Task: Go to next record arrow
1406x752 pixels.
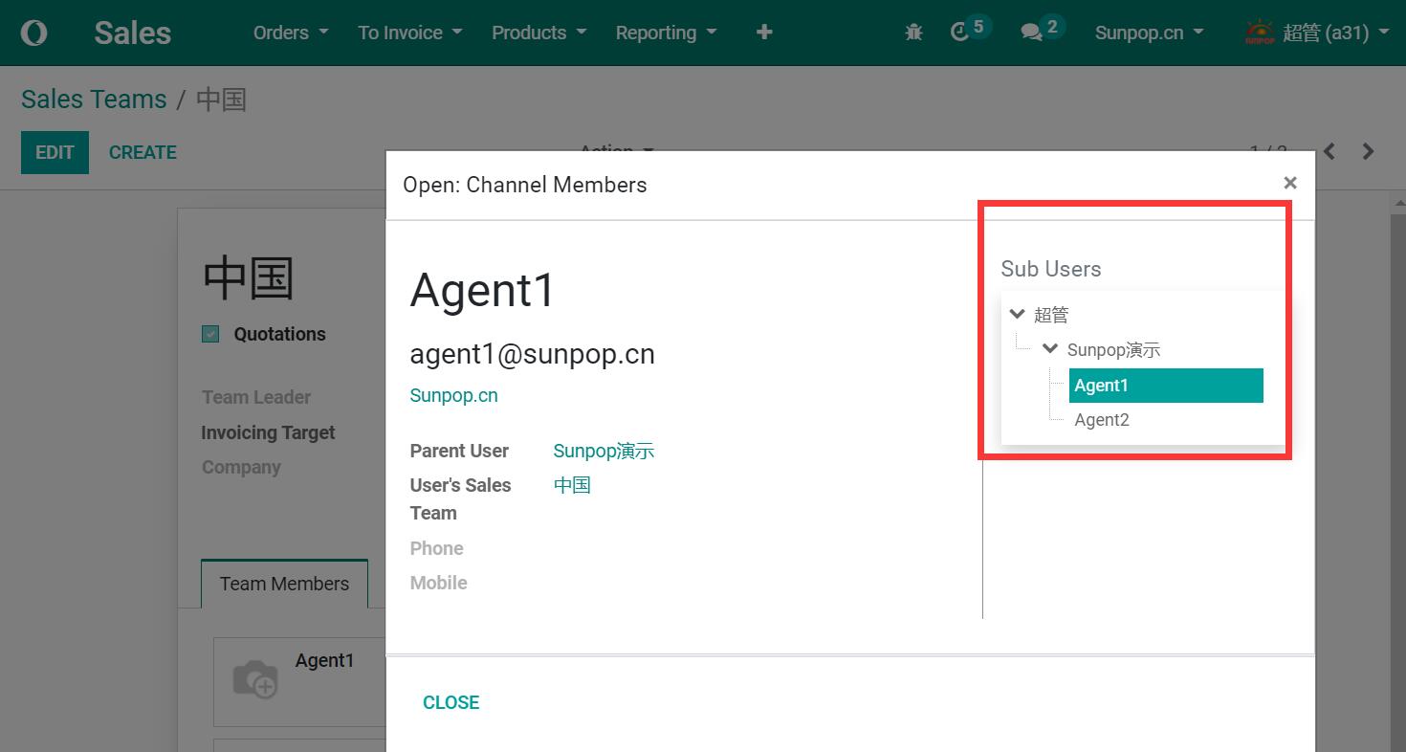Action: pyautogui.click(x=1369, y=151)
